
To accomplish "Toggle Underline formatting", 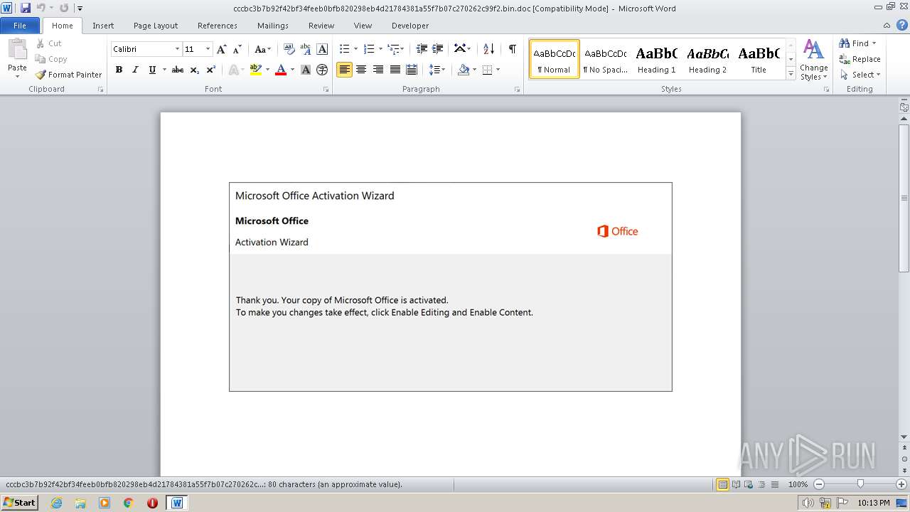I will pyautogui.click(x=151, y=70).
